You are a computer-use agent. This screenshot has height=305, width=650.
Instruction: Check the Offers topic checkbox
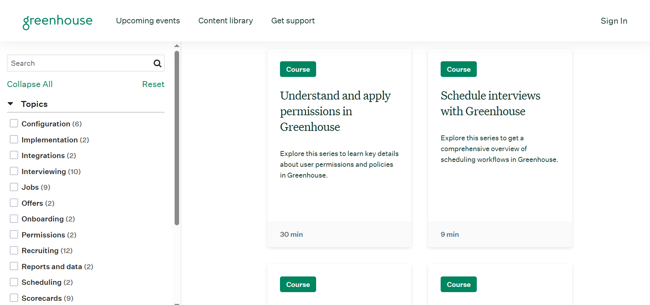(x=14, y=203)
